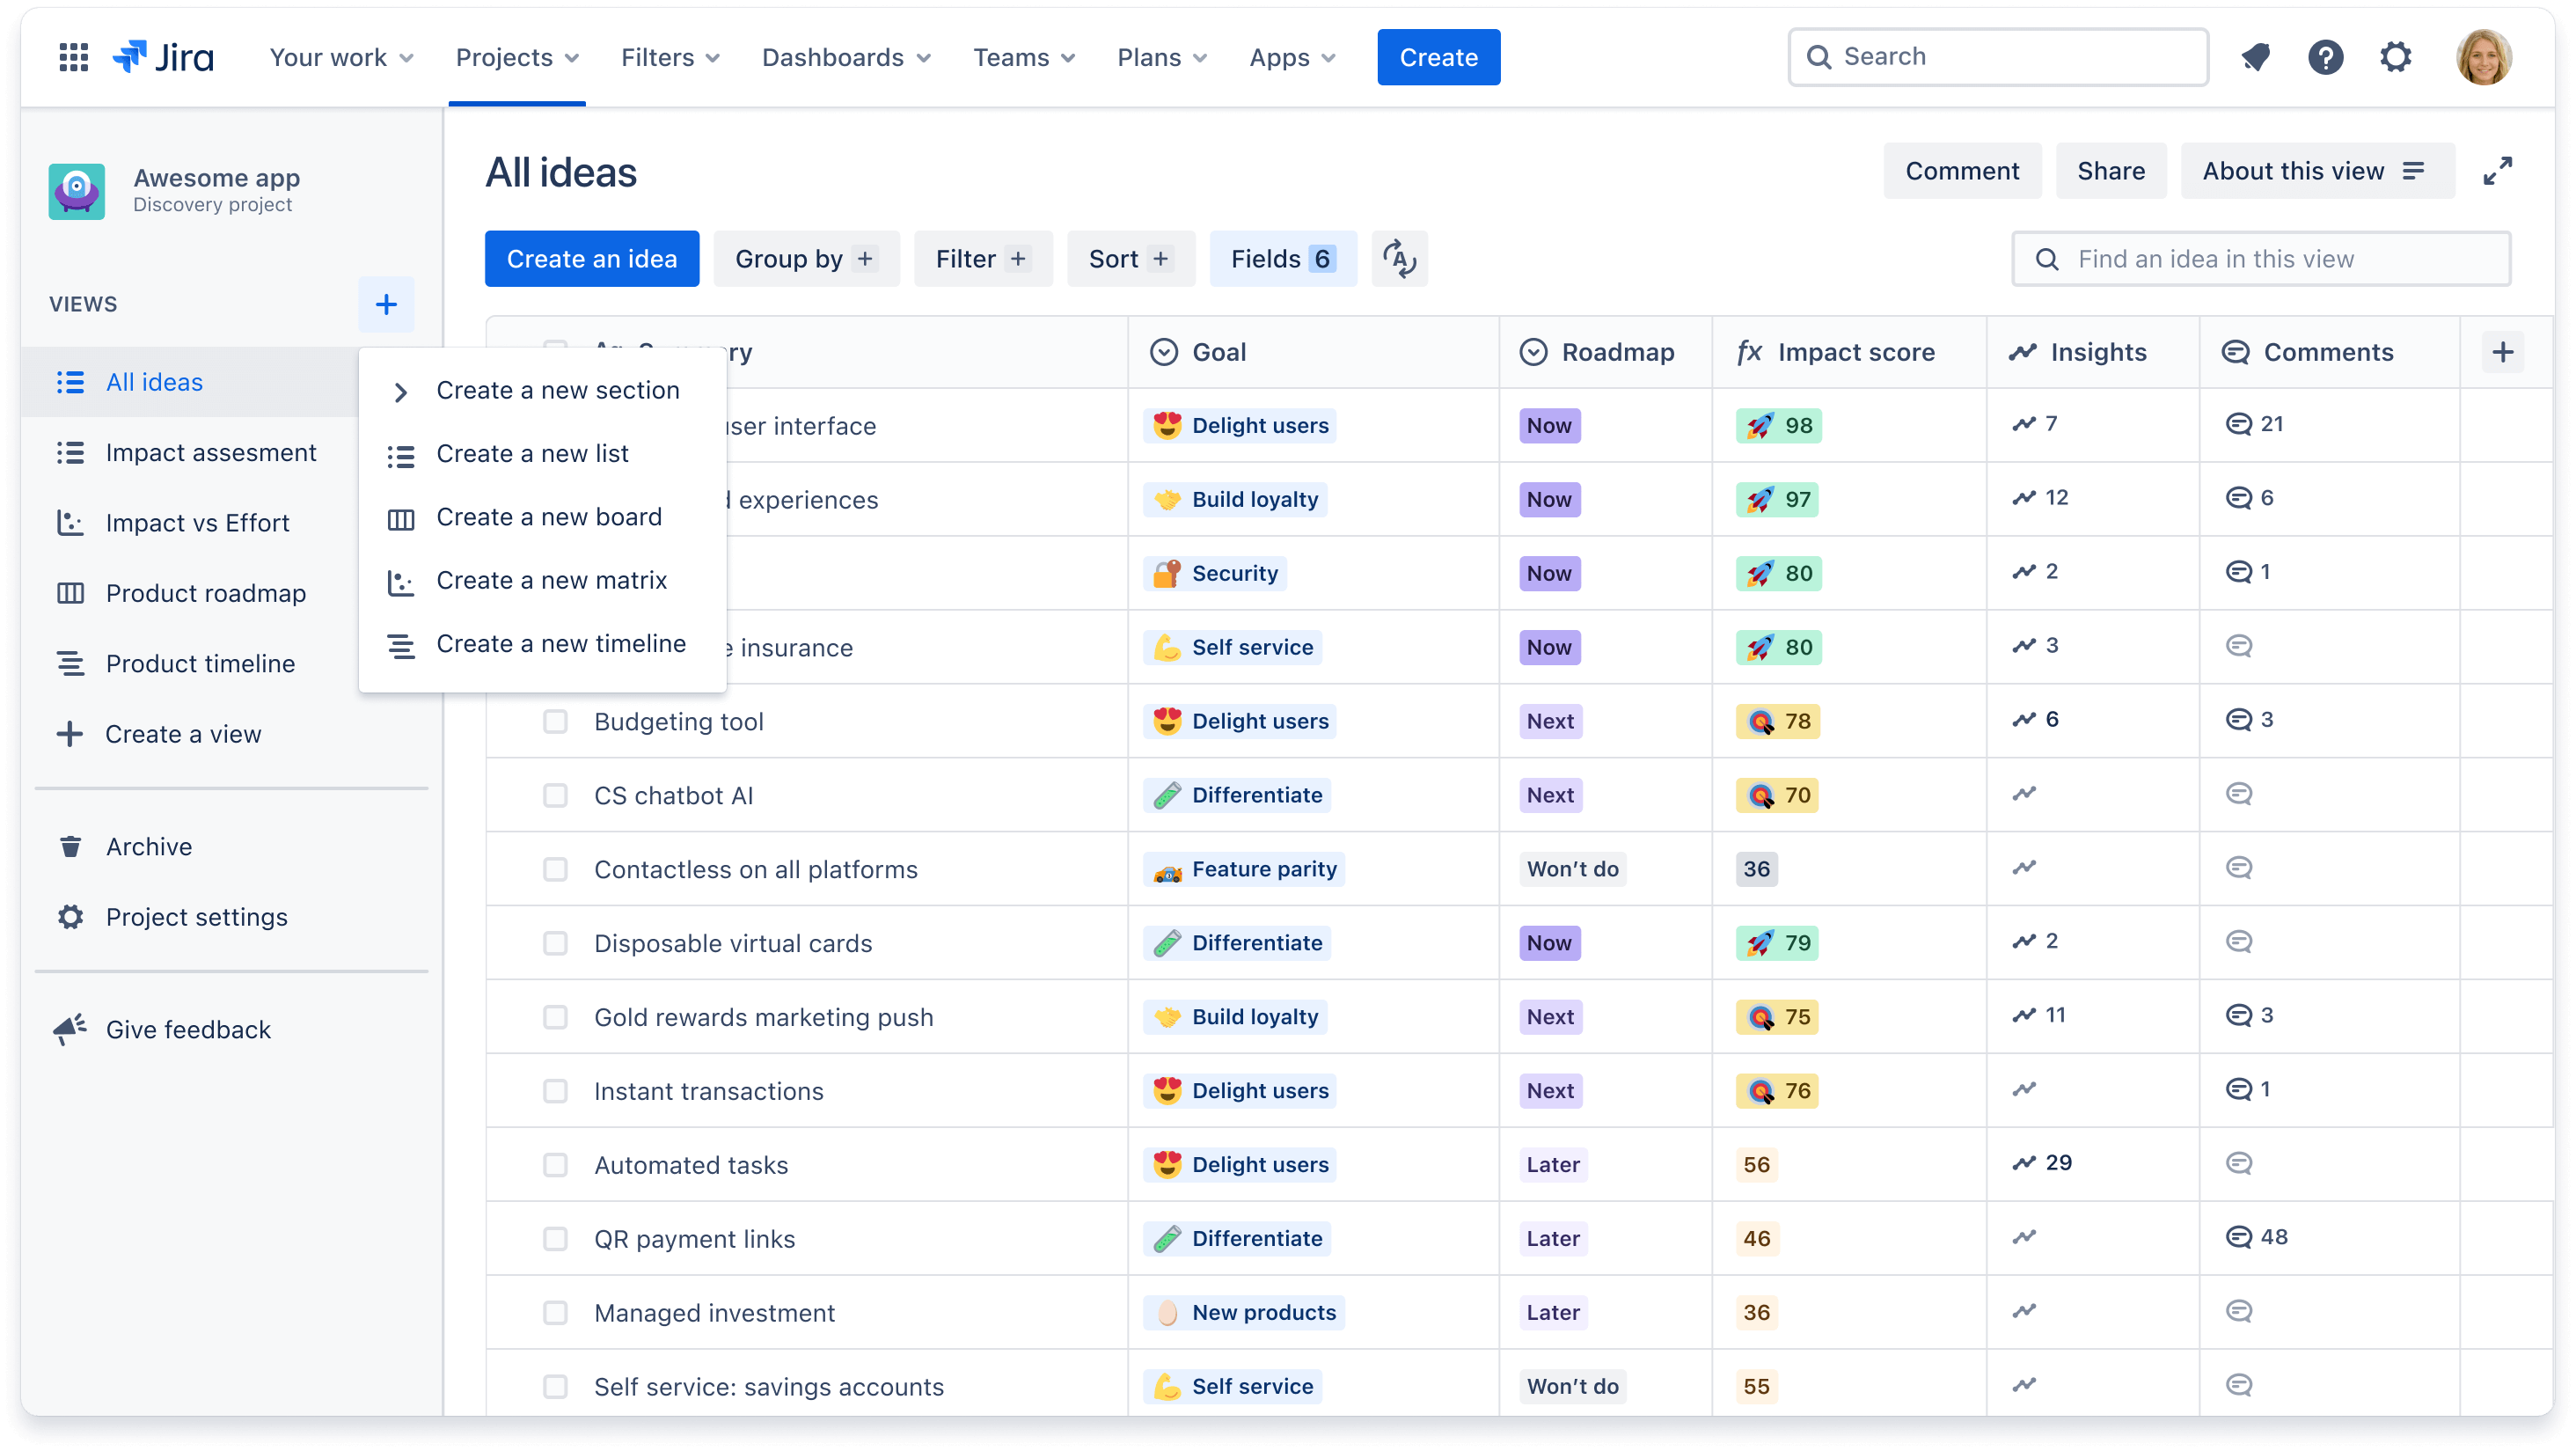Click the refresh/sync icon next to Fields

(x=1398, y=259)
